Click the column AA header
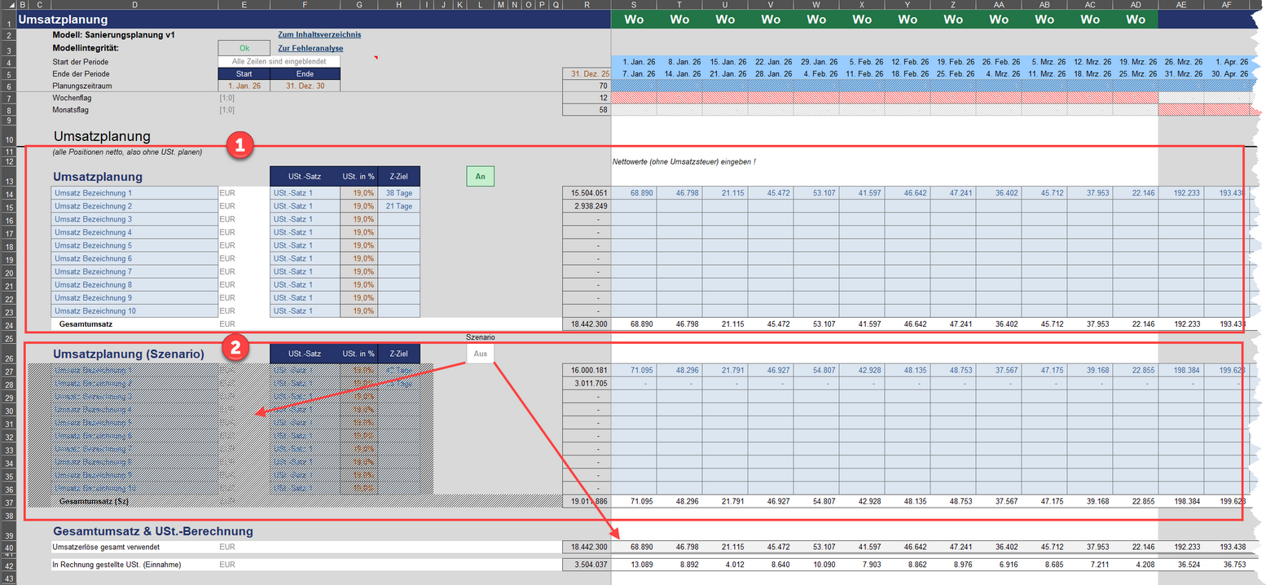The width and height of the screenshot is (1266, 585). tap(999, 5)
